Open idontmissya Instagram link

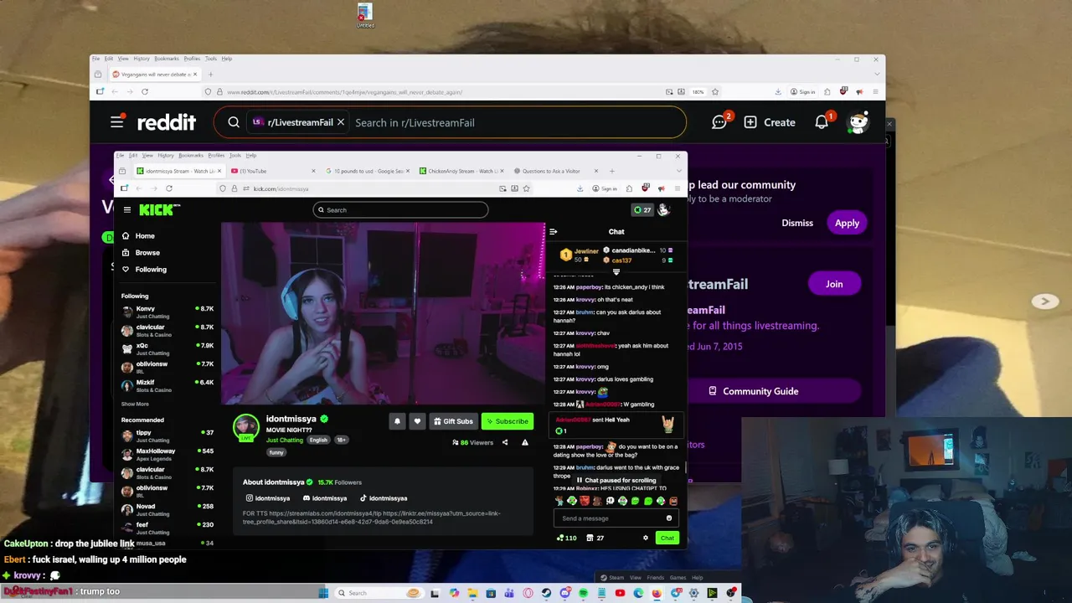pyautogui.click(x=267, y=498)
